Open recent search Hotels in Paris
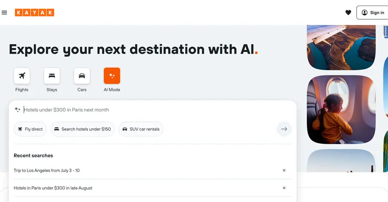The height and width of the screenshot is (202, 388). (x=53, y=188)
